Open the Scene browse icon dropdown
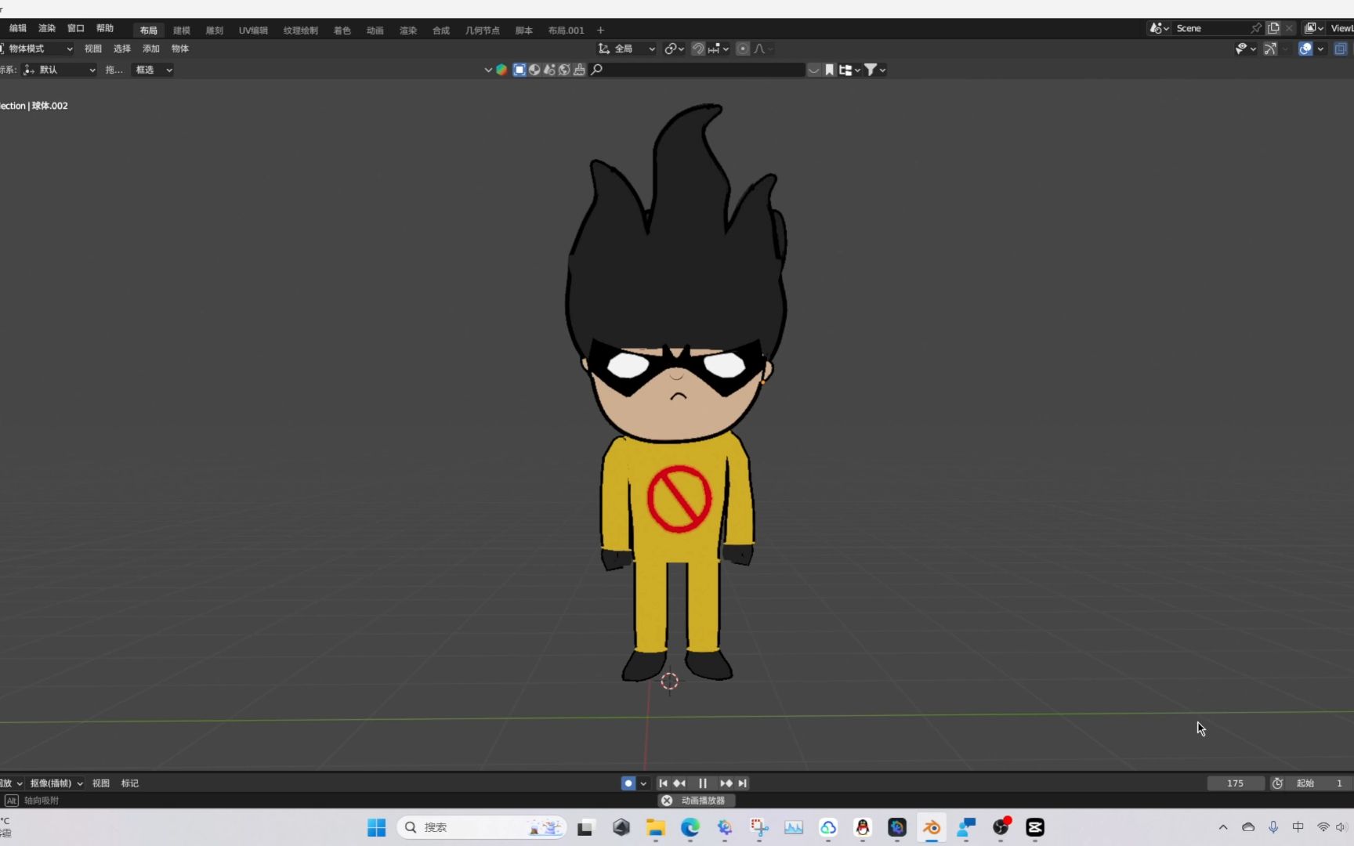 1160,28
